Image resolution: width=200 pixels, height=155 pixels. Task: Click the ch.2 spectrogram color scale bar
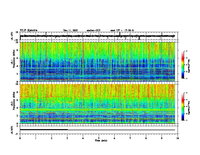pos(183,107)
